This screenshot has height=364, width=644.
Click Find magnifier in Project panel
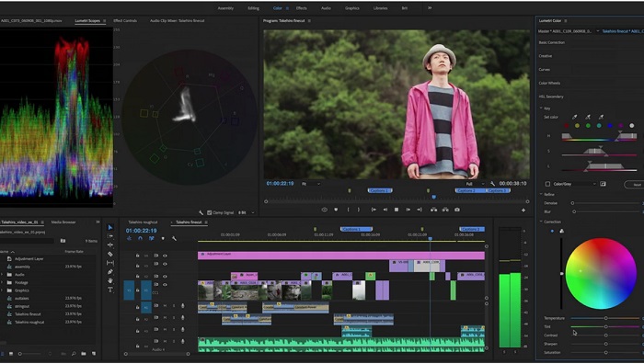pyautogui.click(x=74, y=353)
